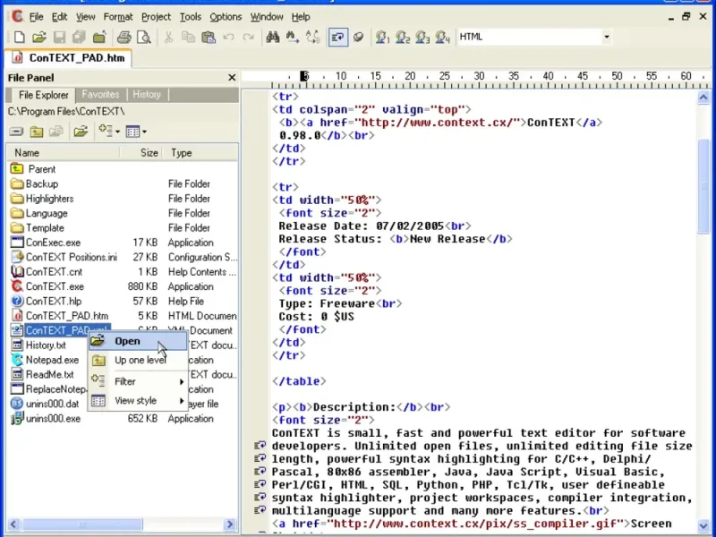This screenshot has height=537, width=716.
Task: Open the Tools menu
Action: coord(190,16)
